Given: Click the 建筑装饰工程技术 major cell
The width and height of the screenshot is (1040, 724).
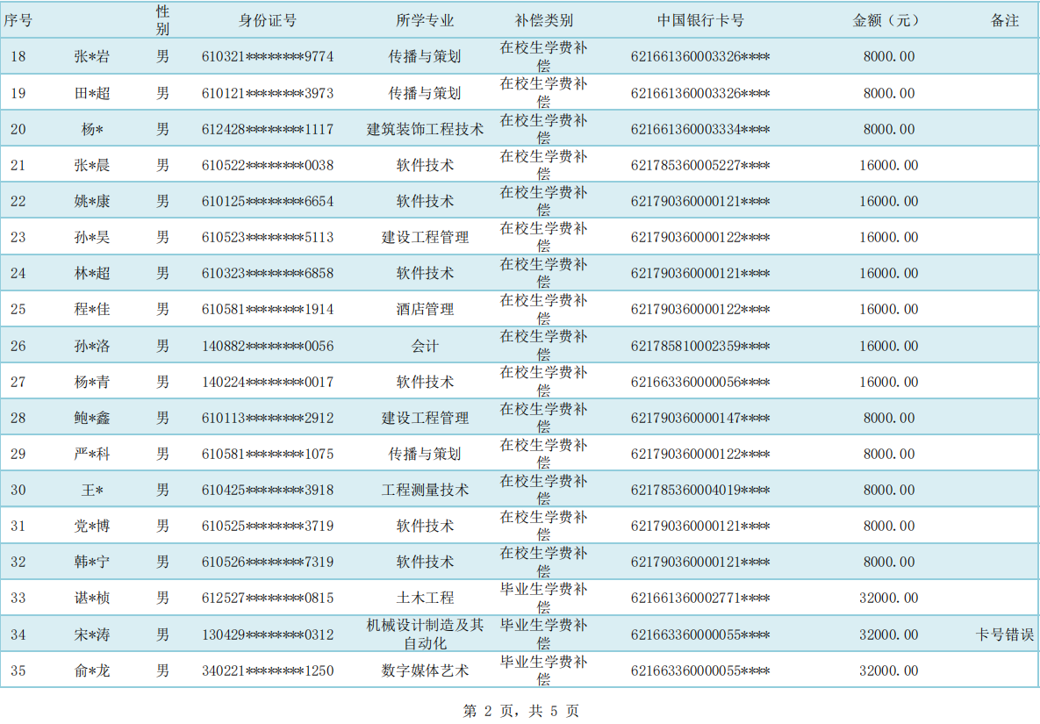Looking at the screenshot, I should [x=425, y=129].
